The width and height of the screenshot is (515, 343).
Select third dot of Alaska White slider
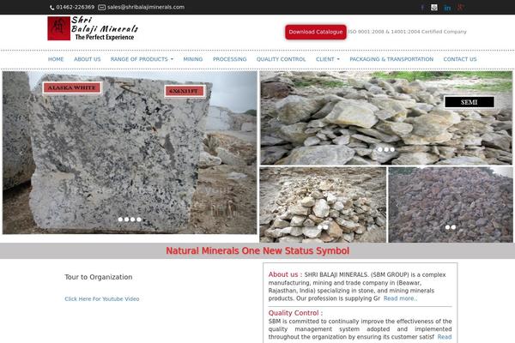[x=133, y=220]
